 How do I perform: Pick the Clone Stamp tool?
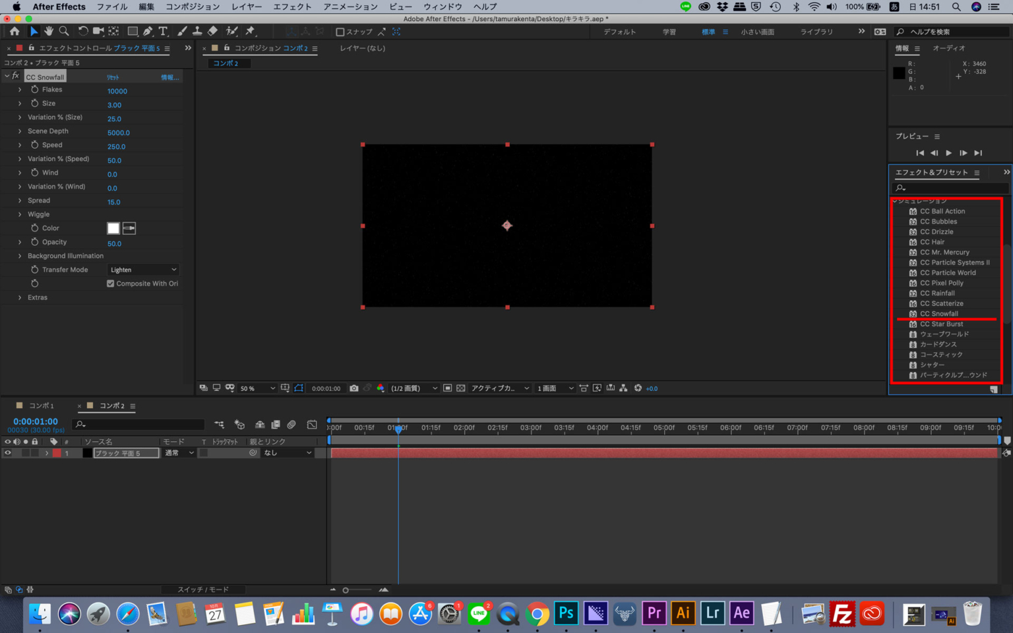click(x=197, y=30)
